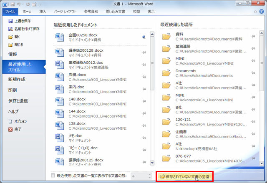This screenshot has width=267, height=183.
Task: Click 保存されていない文書の回復 button
Action: click(x=184, y=177)
